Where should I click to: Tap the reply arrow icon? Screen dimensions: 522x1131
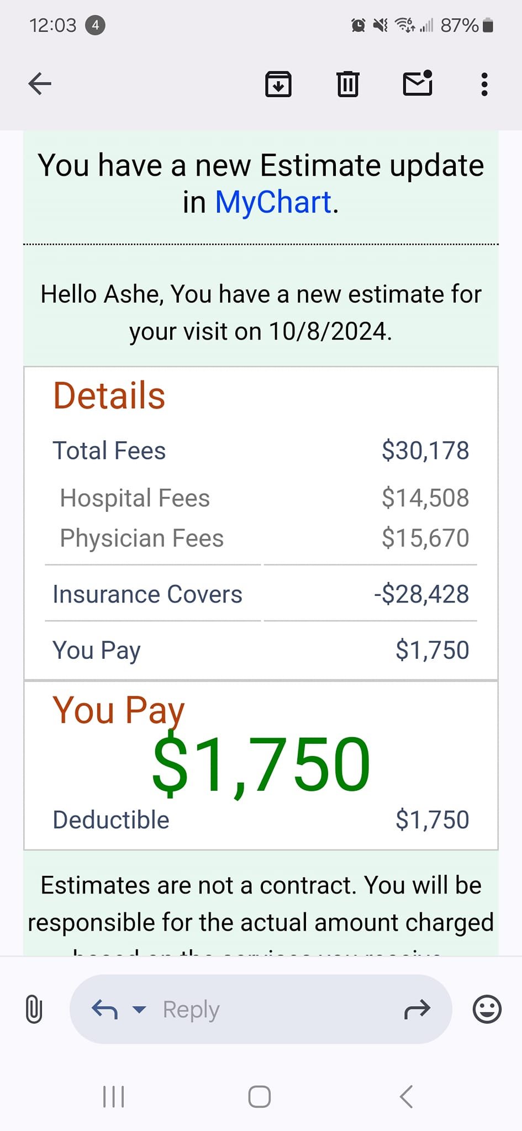(x=104, y=1010)
